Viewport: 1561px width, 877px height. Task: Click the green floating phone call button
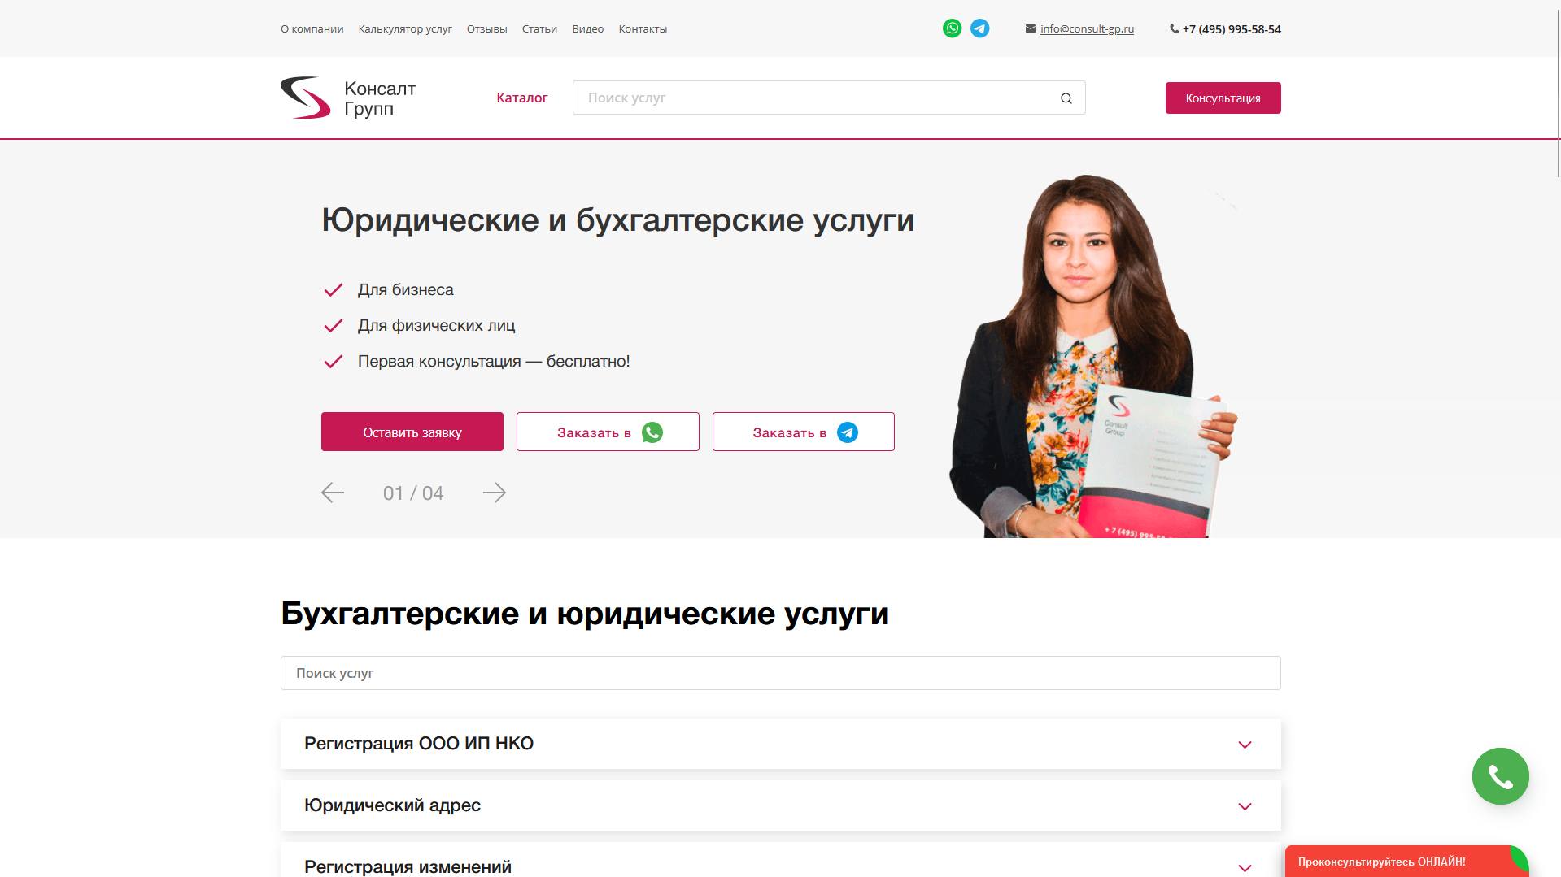tap(1500, 776)
